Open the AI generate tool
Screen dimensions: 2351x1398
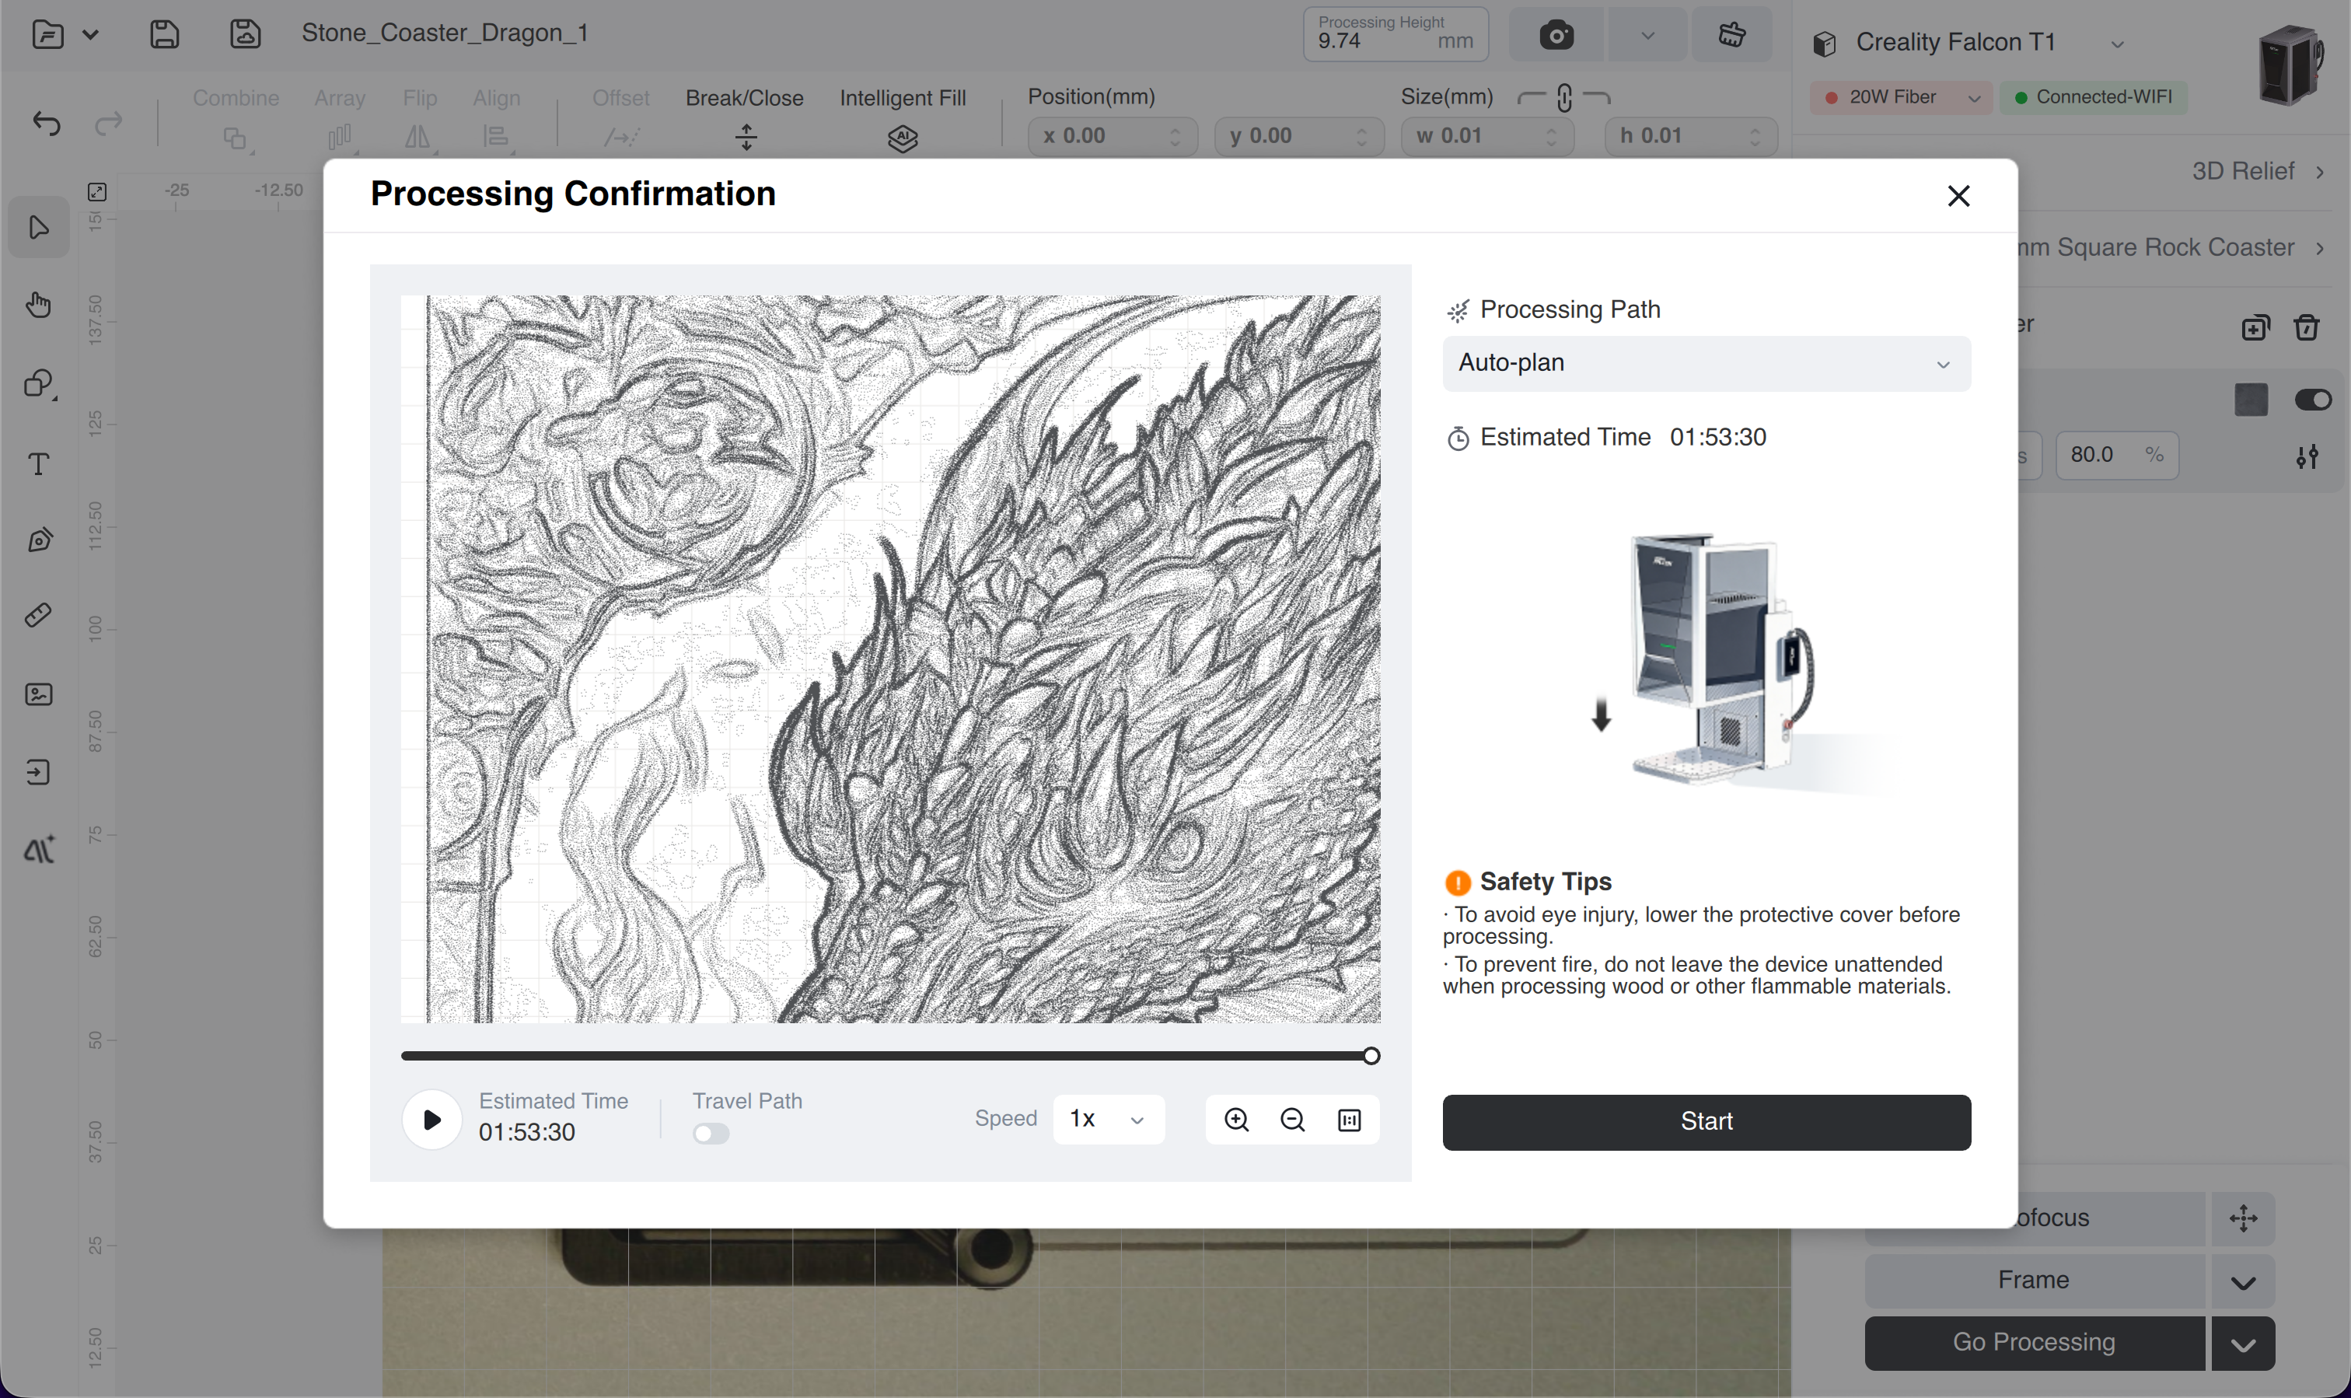(39, 850)
